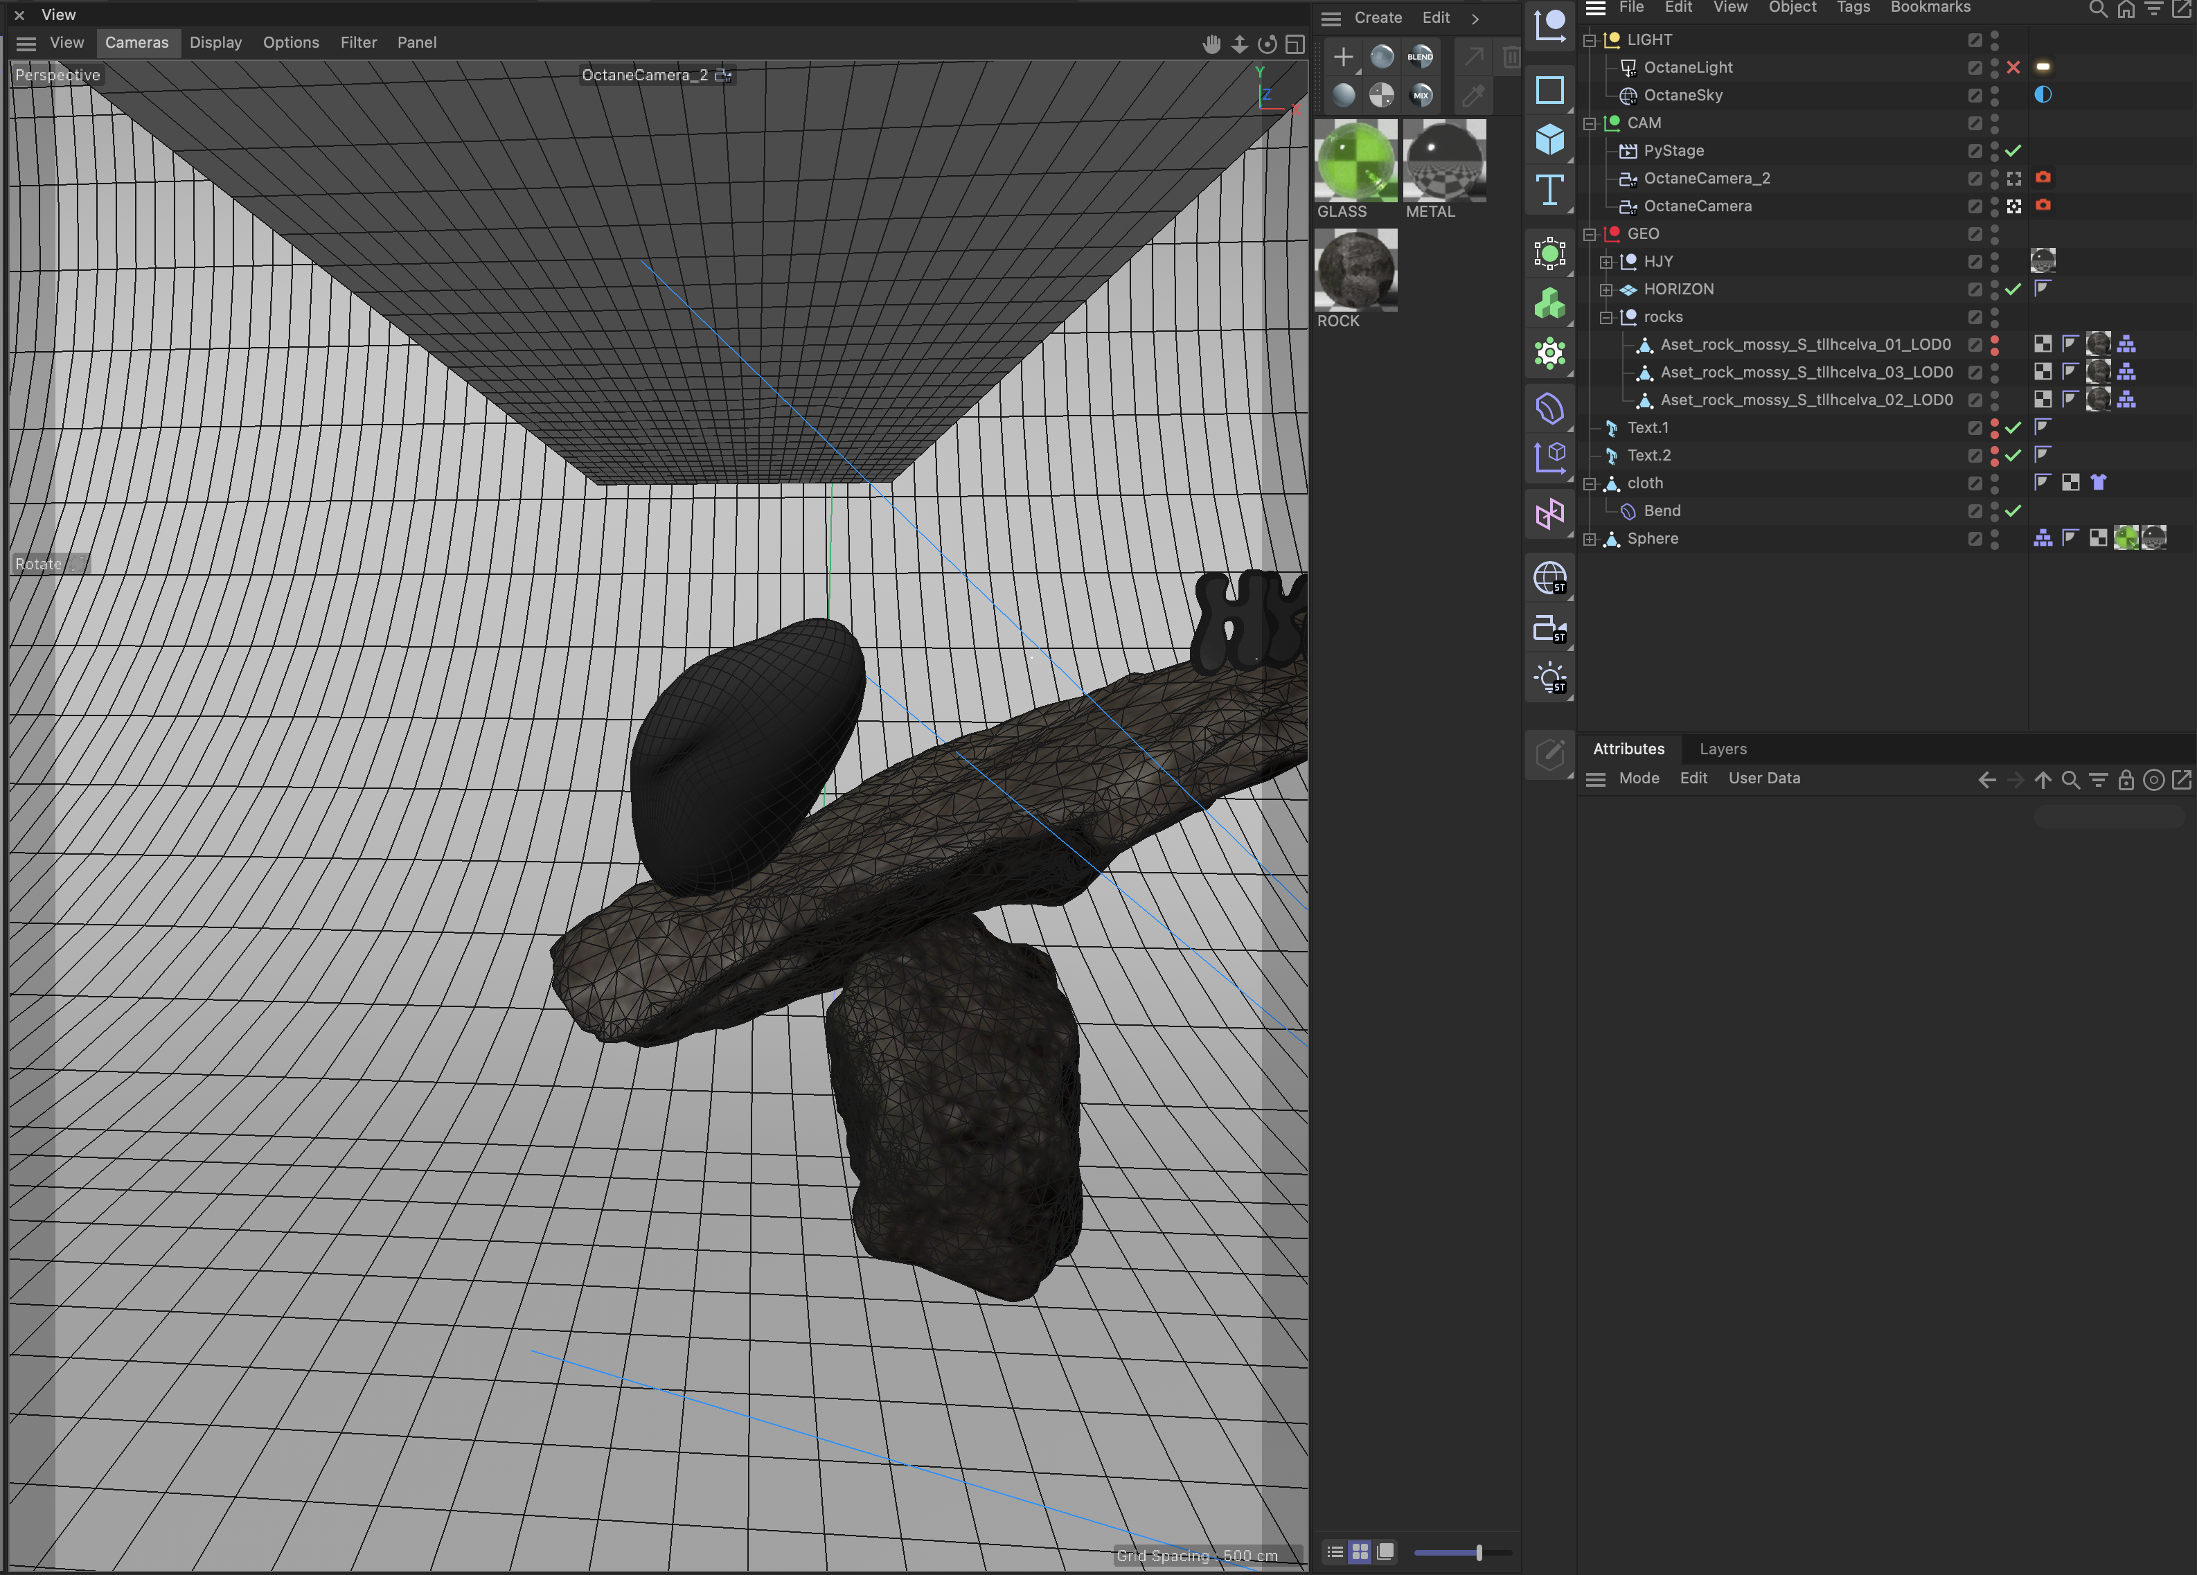Toggle OctaneLight red X enable state

click(2013, 66)
